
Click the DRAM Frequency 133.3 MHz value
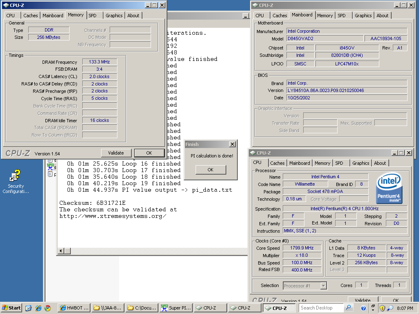[100, 62]
